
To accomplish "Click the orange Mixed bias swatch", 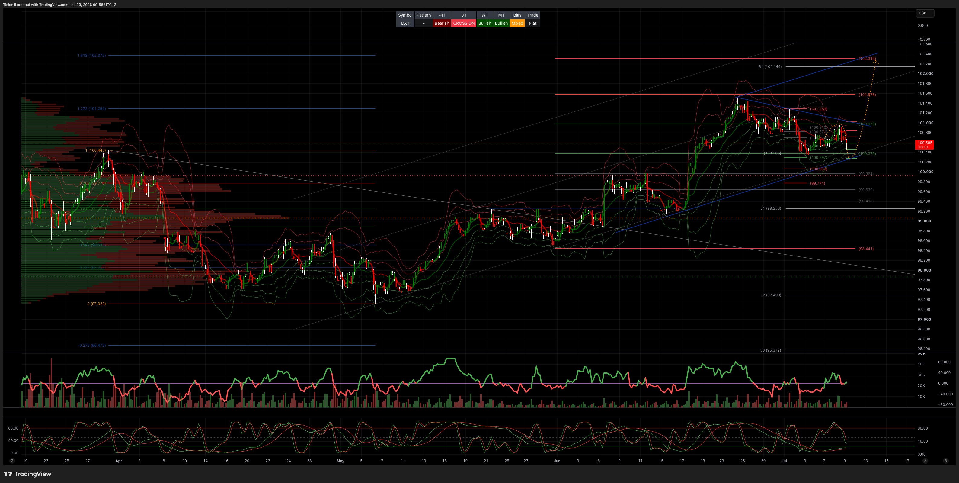I will coord(517,23).
